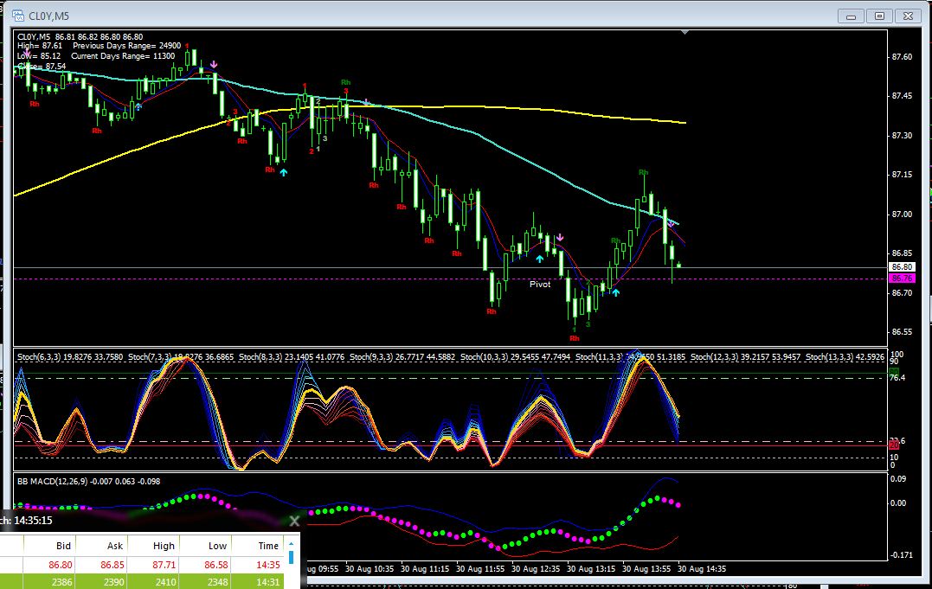Click the green row cell 2390
Screen dimensions: 932x589
[x=113, y=582]
